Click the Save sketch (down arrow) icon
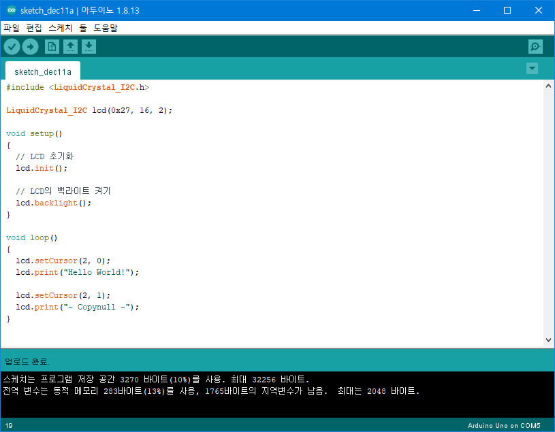 pos(89,47)
